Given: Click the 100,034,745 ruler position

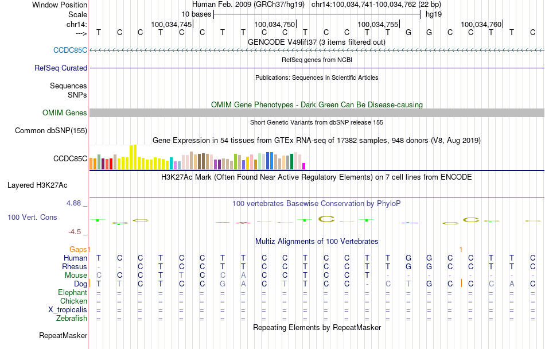Looking at the screenshot, I should click(172, 24).
